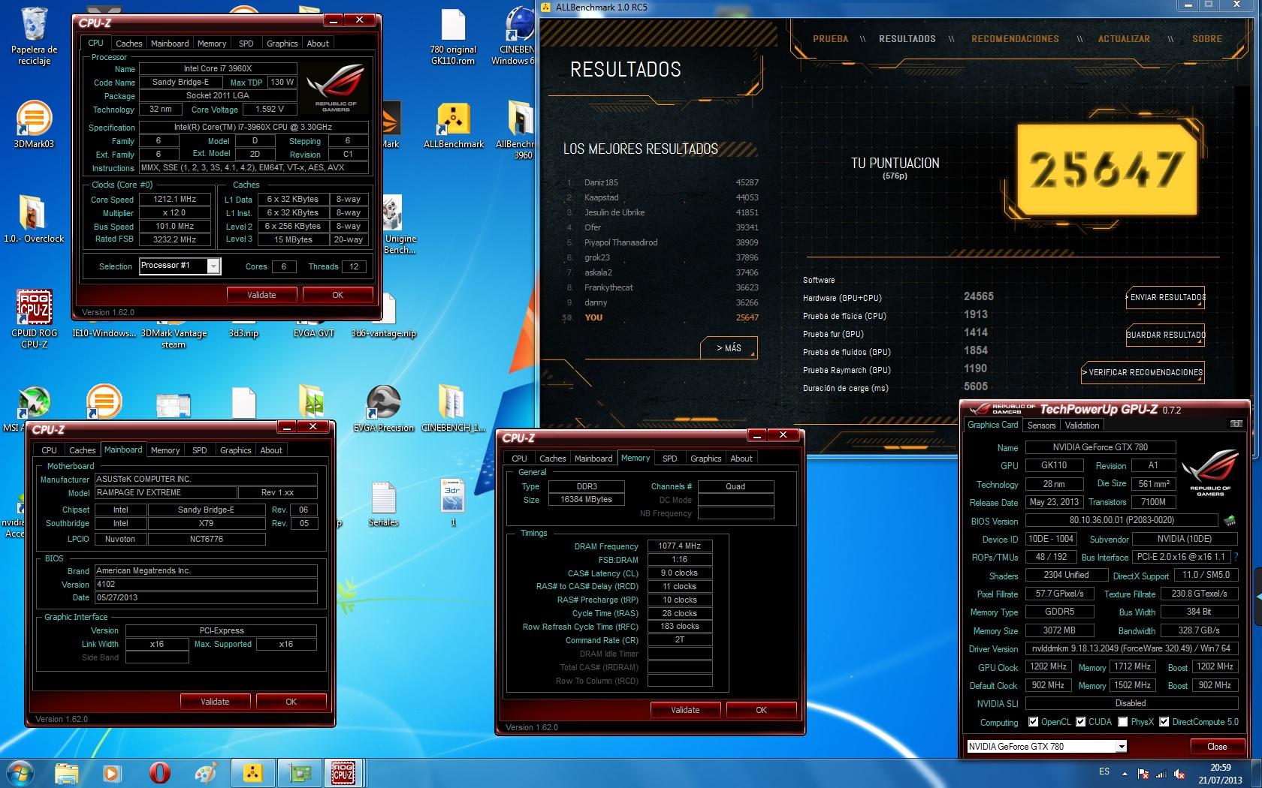
Task: Click Validate in the Core i7 3960X CPU-Z window
Action: click(261, 295)
